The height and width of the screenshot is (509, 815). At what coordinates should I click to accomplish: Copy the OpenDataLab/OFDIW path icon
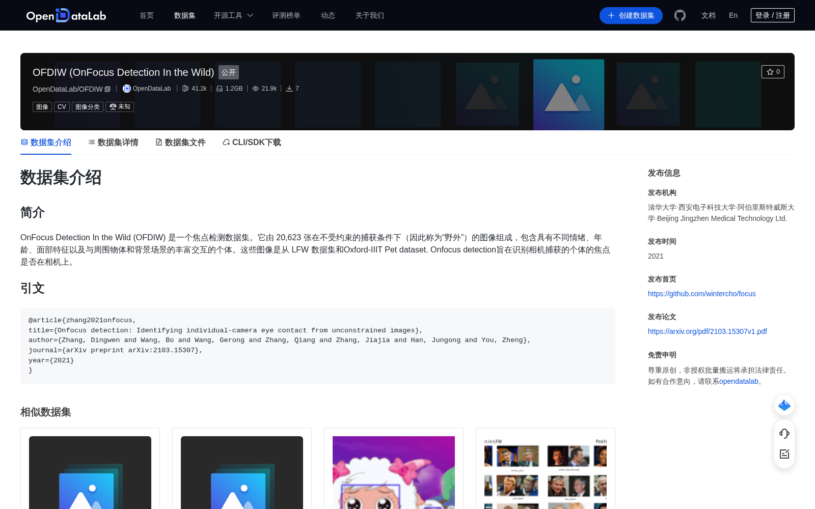pos(107,89)
